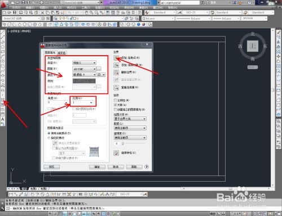Enable the Annotative checkbox
This screenshot has height=216, width=282.
pyautogui.click(x=115, y=100)
